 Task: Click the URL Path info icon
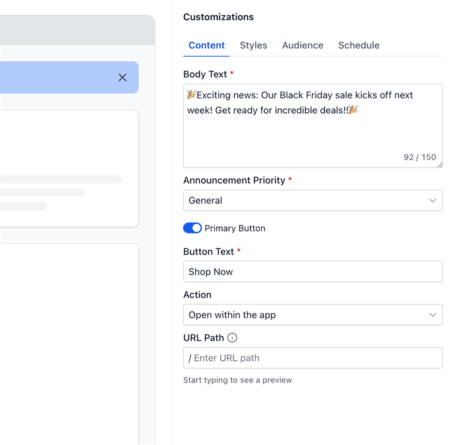click(x=232, y=337)
